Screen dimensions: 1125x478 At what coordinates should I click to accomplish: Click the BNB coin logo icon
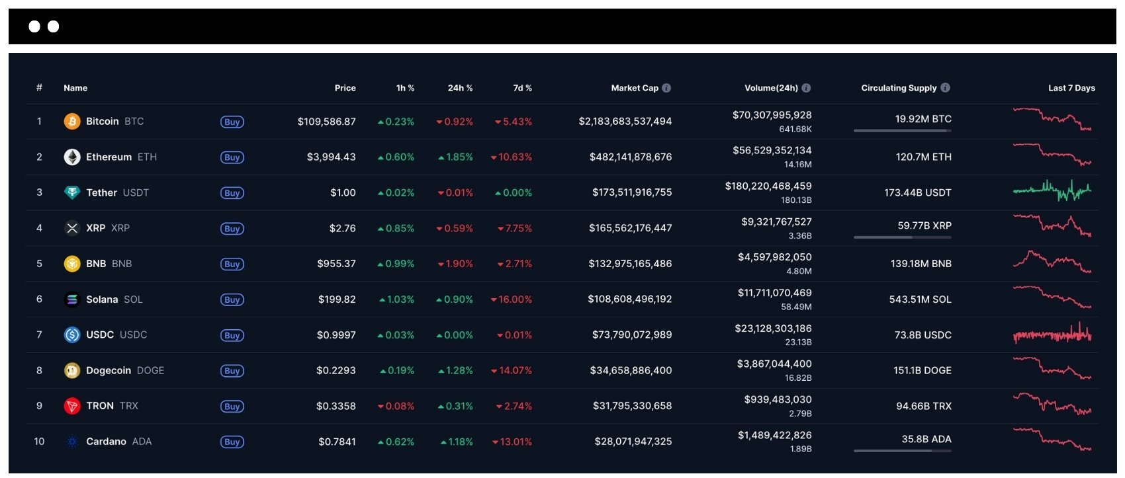[72, 264]
